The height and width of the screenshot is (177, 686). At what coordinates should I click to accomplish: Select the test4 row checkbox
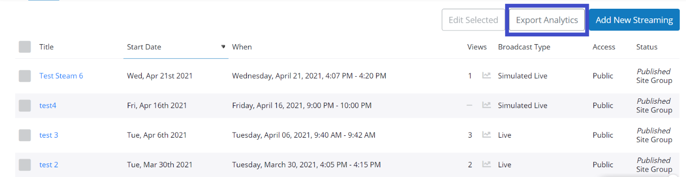[x=25, y=105]
